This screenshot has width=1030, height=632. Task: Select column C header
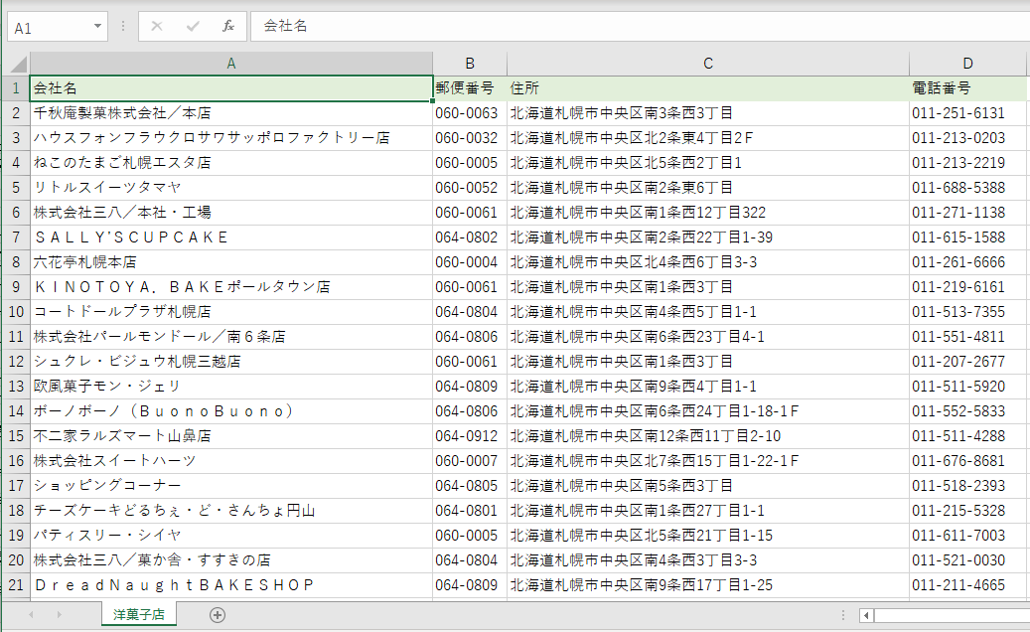pyautogui.click(x=708, y=64)
